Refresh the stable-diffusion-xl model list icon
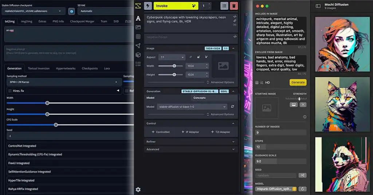 (x=232, y=107)
